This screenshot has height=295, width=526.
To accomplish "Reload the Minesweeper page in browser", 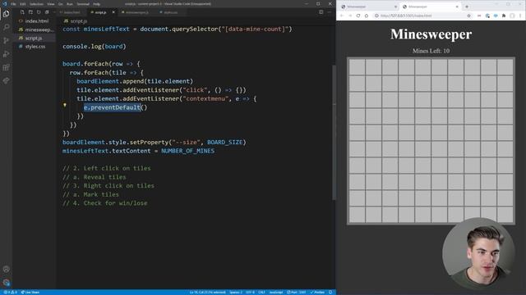I will (358, 16).
